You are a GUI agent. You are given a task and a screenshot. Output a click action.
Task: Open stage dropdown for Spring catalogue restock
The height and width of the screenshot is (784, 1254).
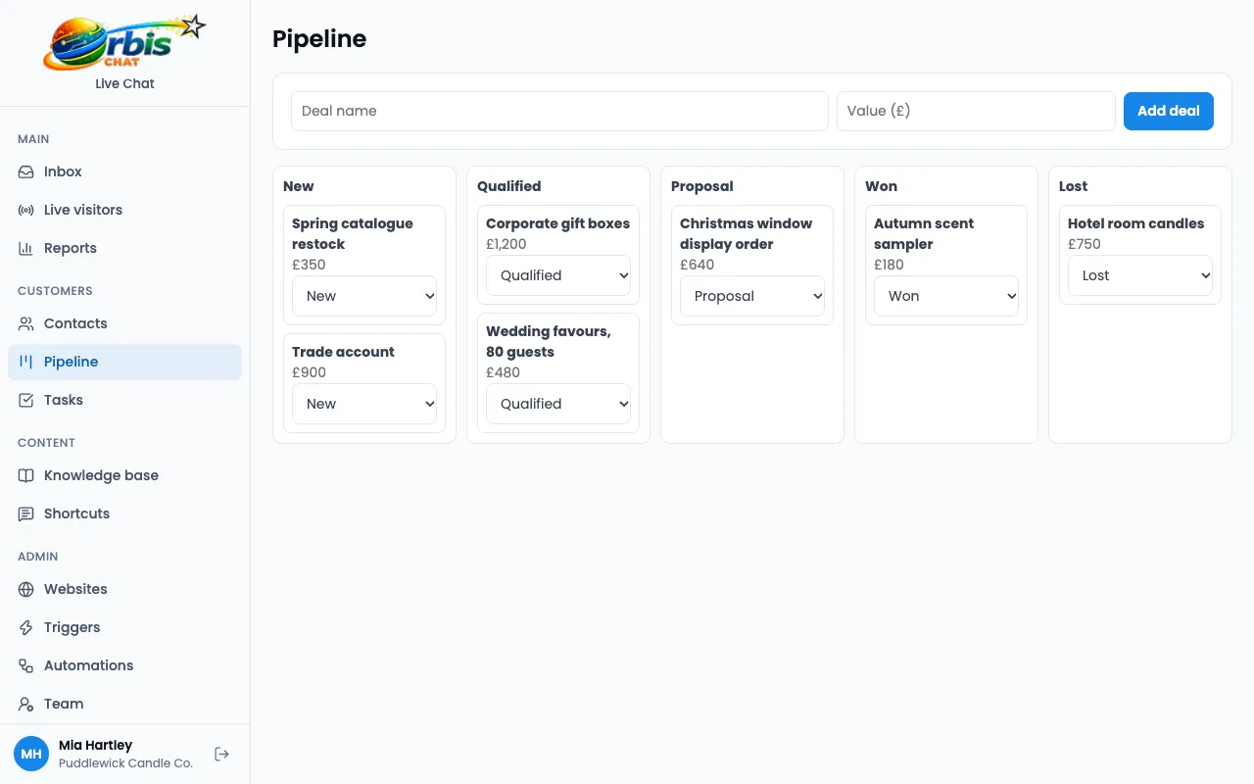[x=364, y=296]
